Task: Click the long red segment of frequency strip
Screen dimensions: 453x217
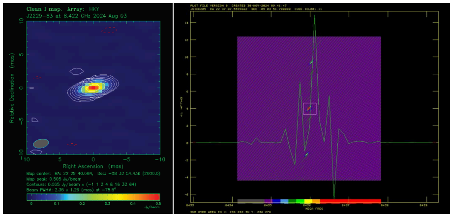Action: pos(350,201)
